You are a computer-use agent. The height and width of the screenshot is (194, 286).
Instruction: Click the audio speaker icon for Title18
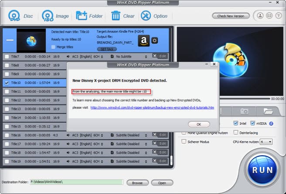(x=68, y=153)
